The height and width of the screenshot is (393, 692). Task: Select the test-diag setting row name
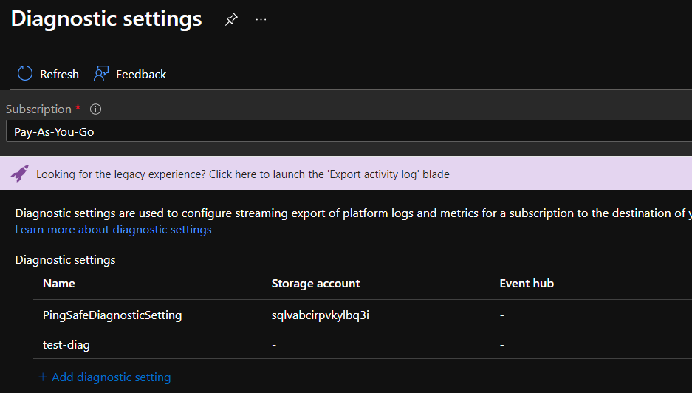pyautogui.click(x=66, y=345)
